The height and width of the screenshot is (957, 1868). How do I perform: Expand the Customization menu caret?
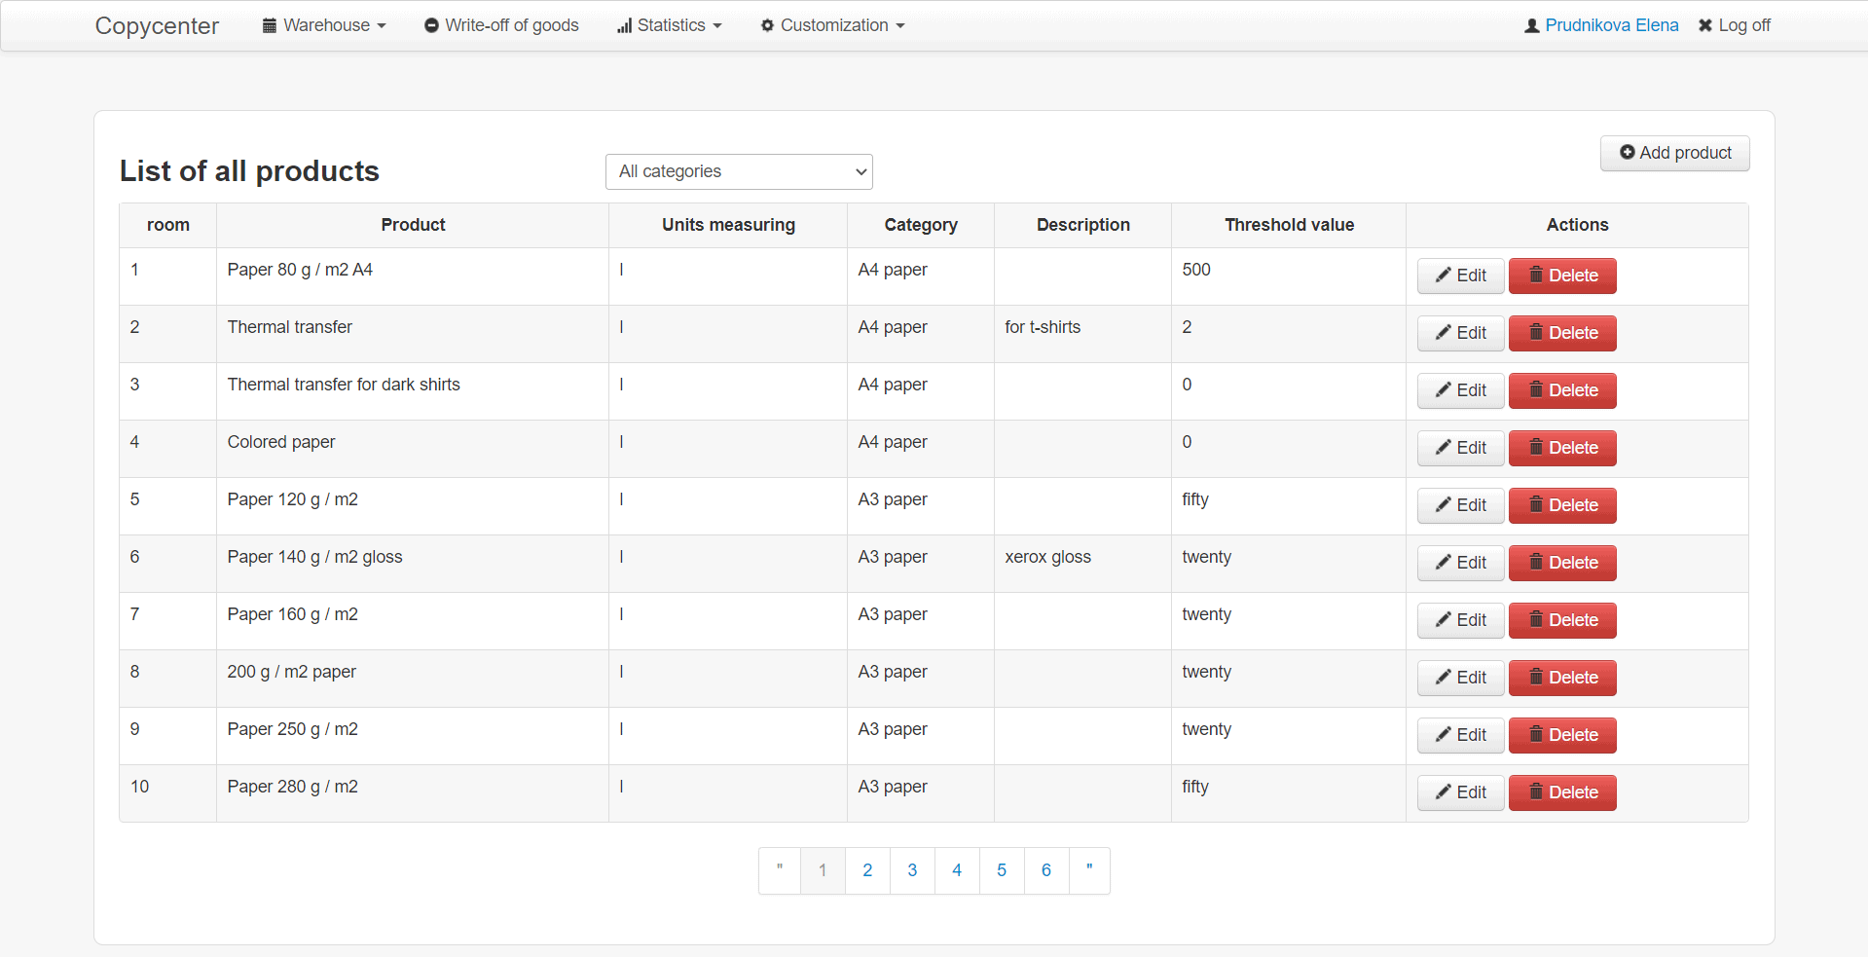coord(900,26)
